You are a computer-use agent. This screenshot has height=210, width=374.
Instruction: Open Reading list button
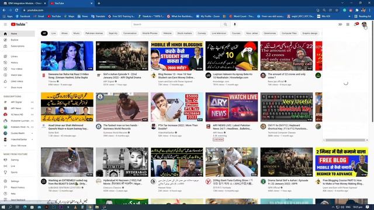pos(362,16)
